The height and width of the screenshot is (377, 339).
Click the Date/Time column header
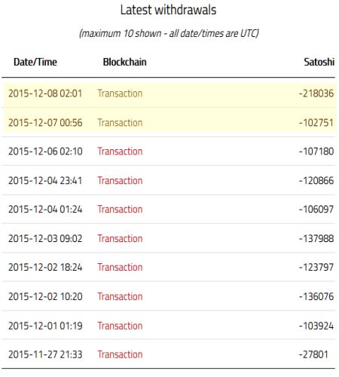(x=35, y=62)
